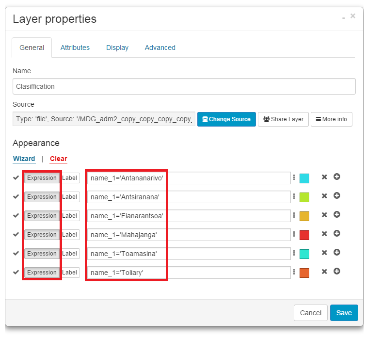
Task: Open the General tab
Action: pos(32,48)
